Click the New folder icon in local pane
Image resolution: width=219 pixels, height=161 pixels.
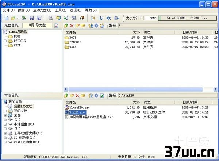[72, 96]
